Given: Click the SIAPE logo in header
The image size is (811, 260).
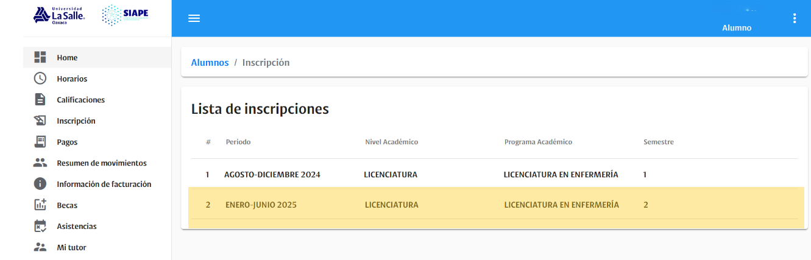Looking at the screenshot, I should [x=125, y=15].
